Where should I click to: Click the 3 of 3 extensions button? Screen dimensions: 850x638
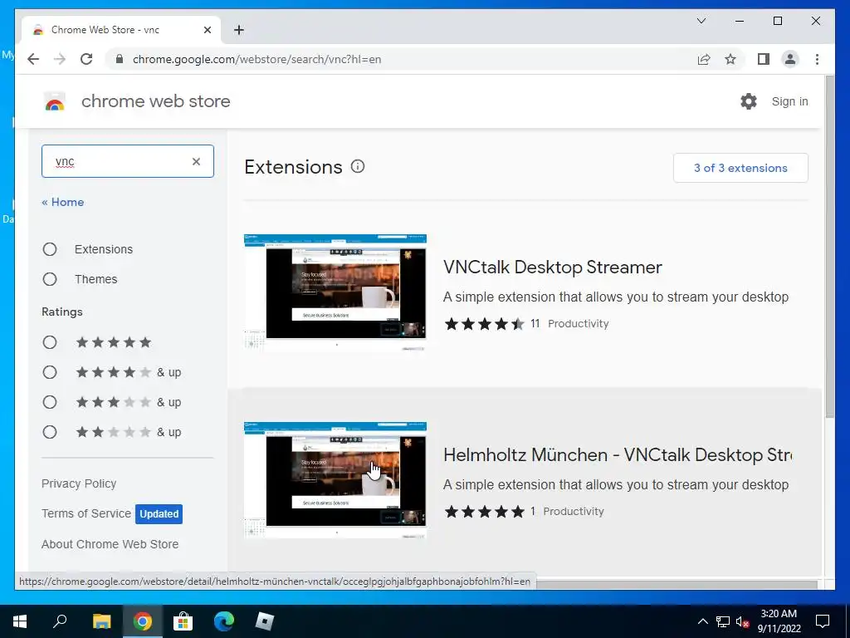740,168
